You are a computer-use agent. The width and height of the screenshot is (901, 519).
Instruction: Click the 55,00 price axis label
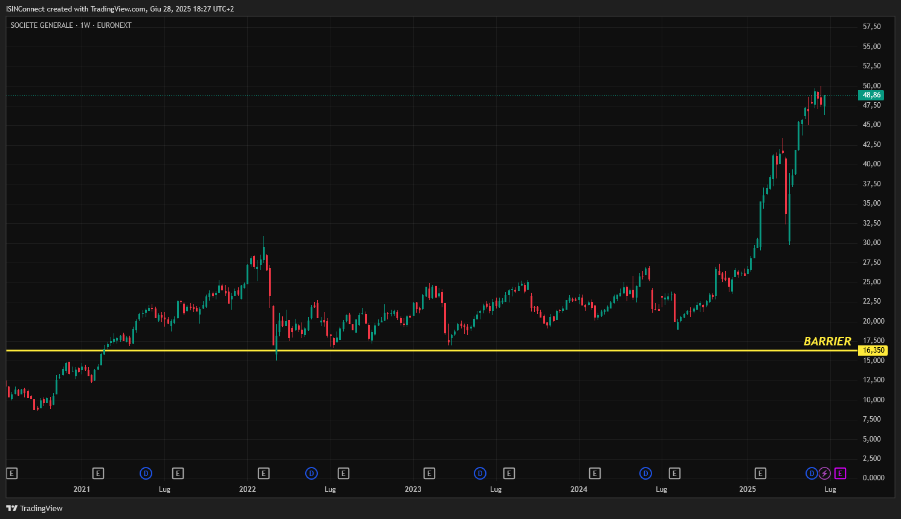pos(871,47)
